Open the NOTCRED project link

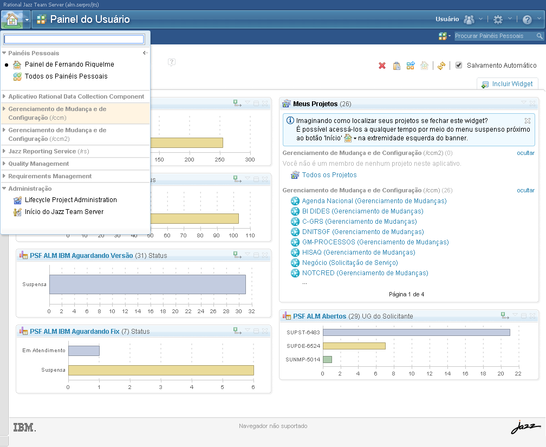click(365, 273)
